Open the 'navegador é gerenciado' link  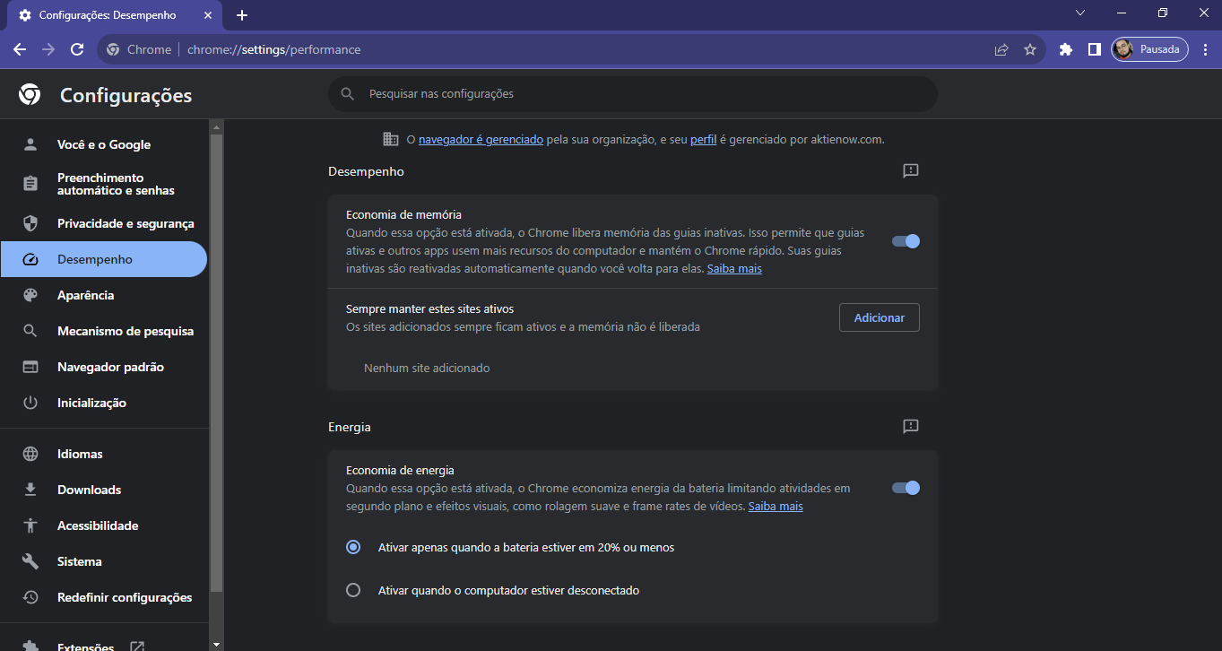pos(481,140)
